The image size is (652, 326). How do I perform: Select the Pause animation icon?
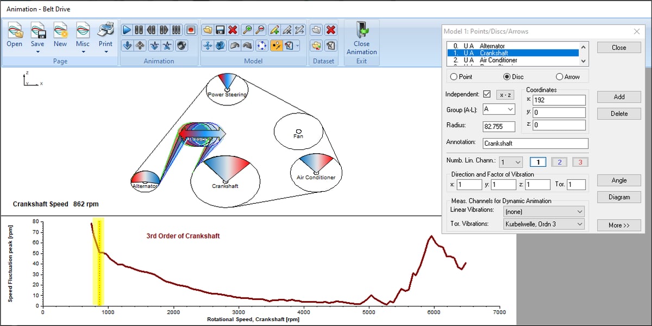tap(138, 30)
